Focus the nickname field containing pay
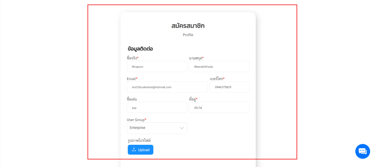This screenshot has width=376, height=167. (157, 107)
